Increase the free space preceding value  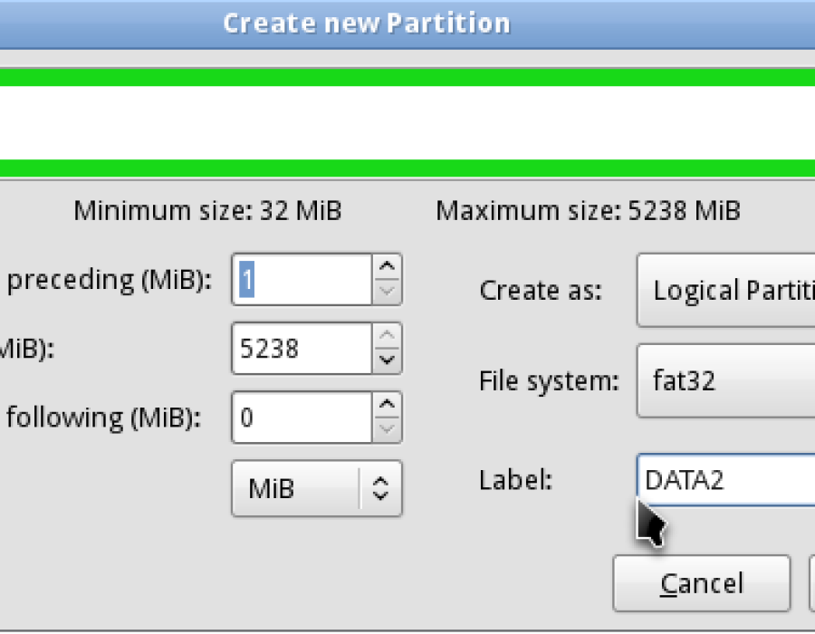pos(387,266)
